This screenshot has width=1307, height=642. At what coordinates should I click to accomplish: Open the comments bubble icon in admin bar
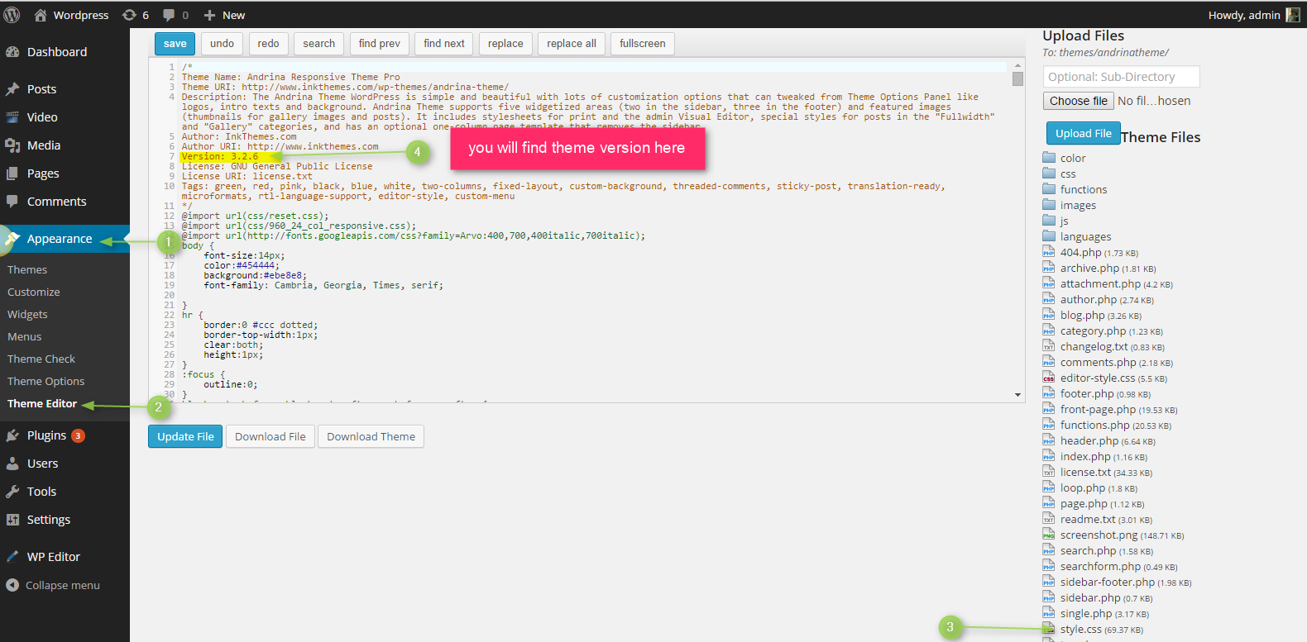pyautogui.click(x=169, y=15)
